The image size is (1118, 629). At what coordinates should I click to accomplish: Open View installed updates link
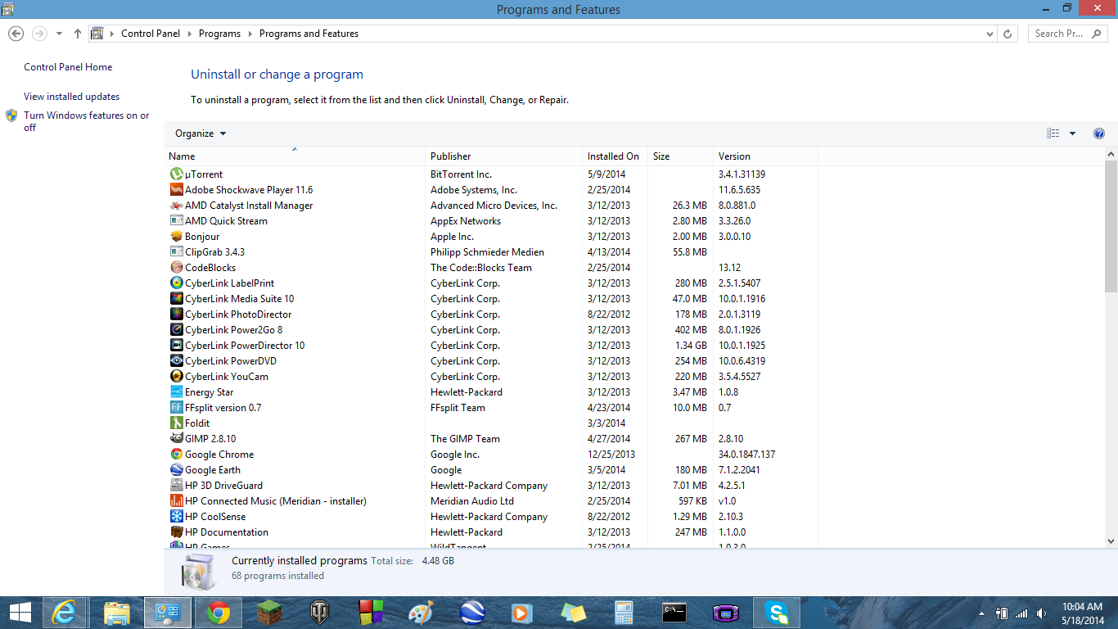71,97
